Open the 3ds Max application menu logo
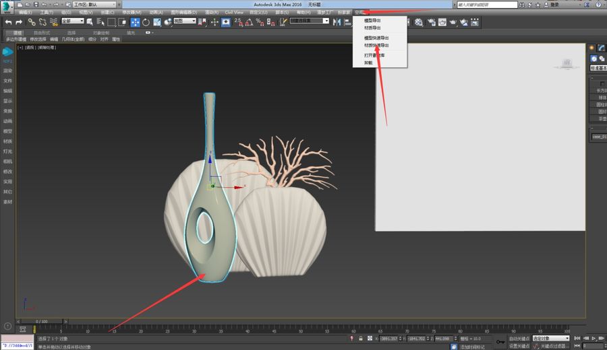This screenshot has width=607, height=350. point(7,7)
